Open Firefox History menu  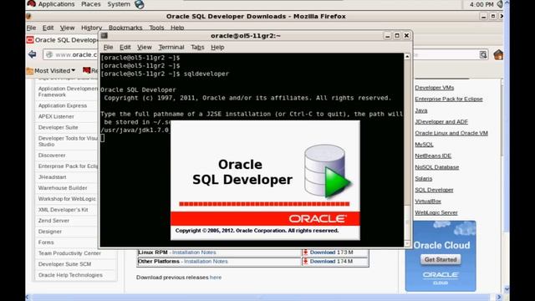tap(91, 28)
